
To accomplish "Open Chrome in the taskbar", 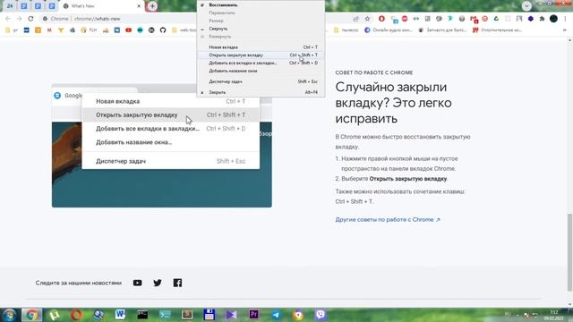I will pyautogui.click(x=31, y=315).
